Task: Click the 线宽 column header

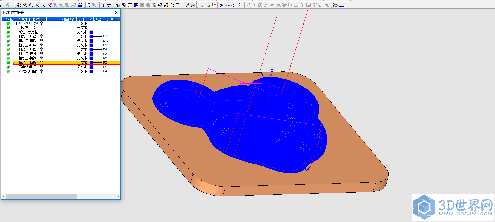Action: click(x=97, y=19)
